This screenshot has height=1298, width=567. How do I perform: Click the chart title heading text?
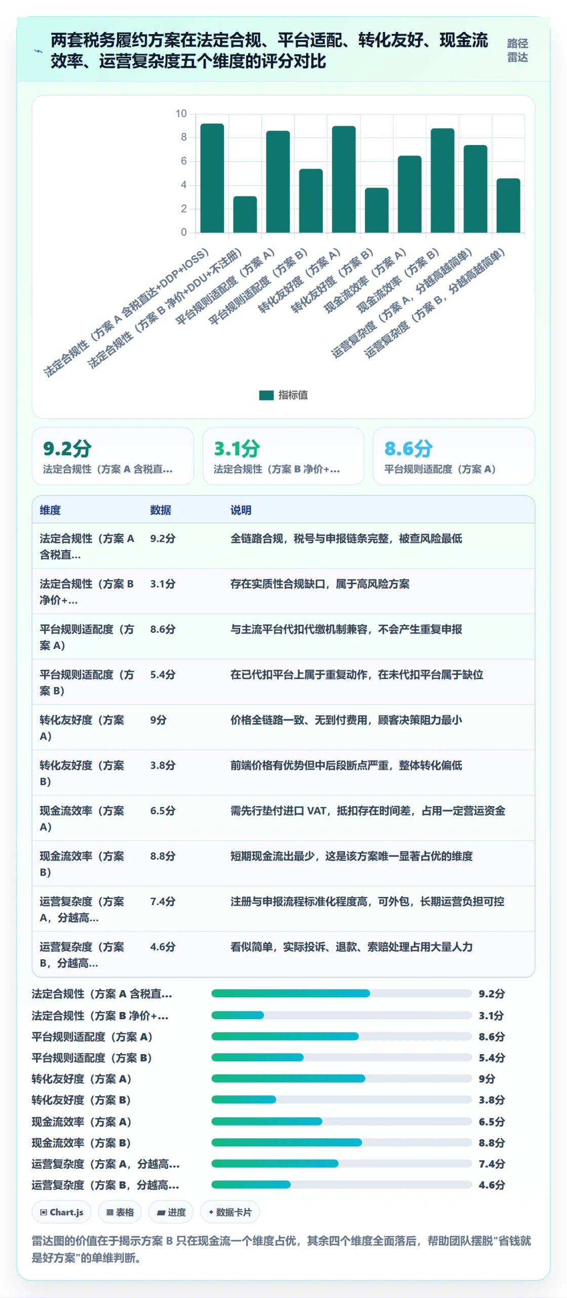click(269, 51)
